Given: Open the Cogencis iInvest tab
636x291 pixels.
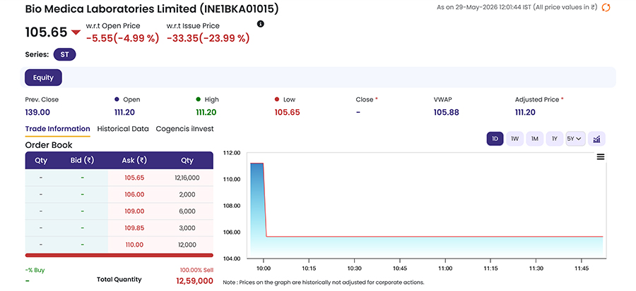Looking at the screenshot, I should coord(184,129).
